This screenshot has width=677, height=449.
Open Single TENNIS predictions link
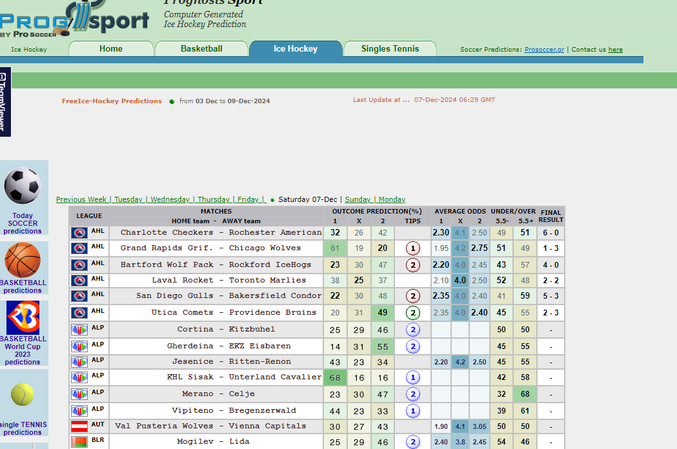(23, 428)
